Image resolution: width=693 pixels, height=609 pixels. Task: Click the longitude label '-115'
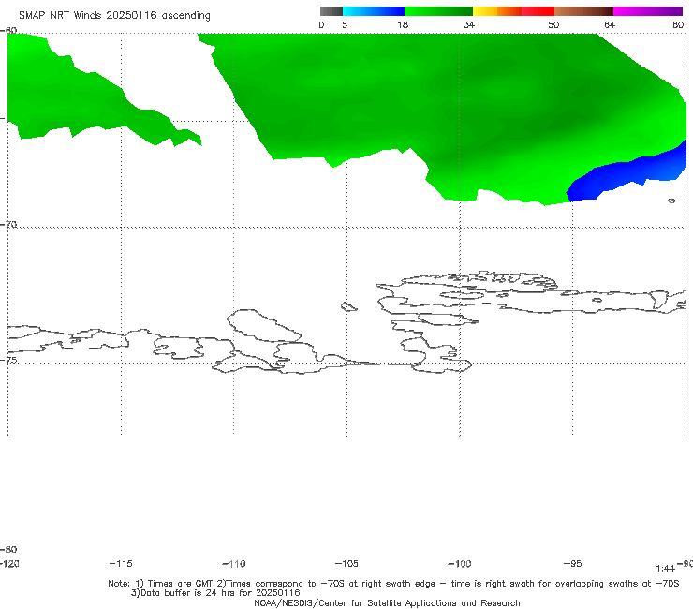tap(121, 563)
